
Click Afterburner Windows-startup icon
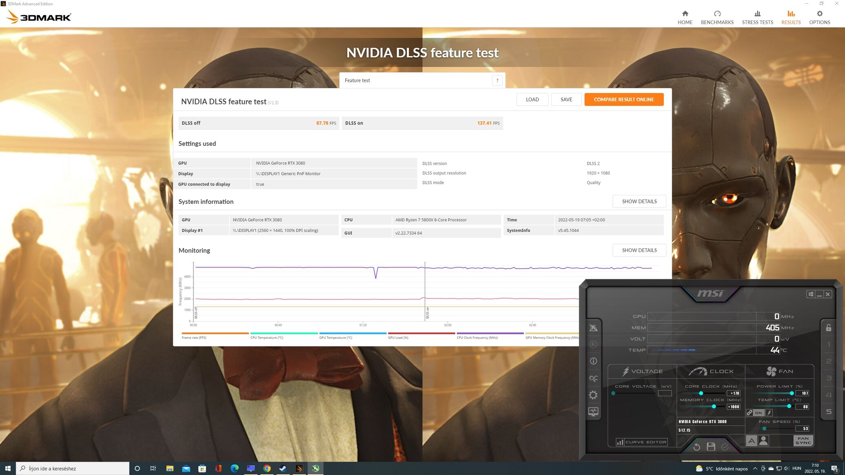coord(810,294)
